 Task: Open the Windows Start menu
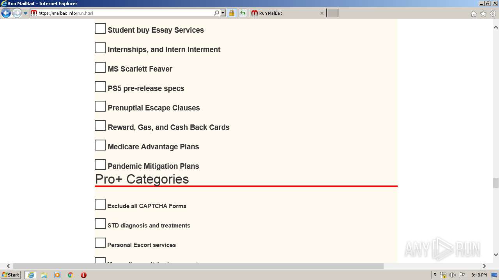pyautogui.click(x=11, y=275)
